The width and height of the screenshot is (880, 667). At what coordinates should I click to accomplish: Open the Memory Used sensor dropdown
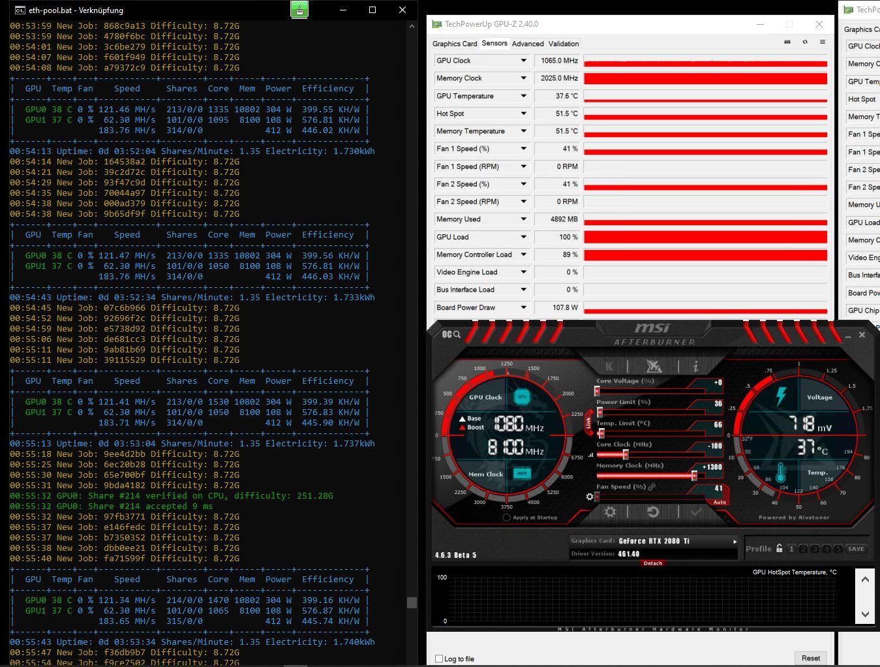[x=523, y=219]
